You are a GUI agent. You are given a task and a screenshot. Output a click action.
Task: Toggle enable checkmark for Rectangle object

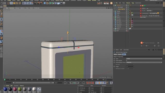[129, 7]
